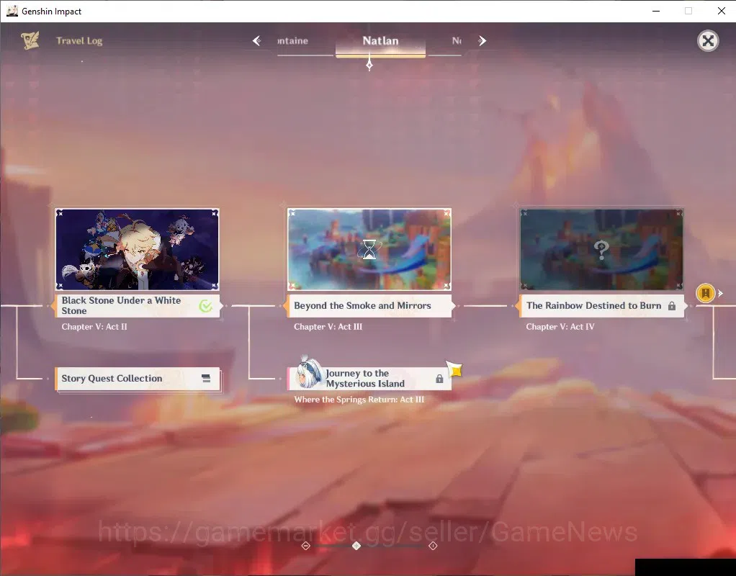Screen dimensions: 736x576
Task: Click the lock icon on Rainbow Destined to Burn
Action: click(672, 306)
